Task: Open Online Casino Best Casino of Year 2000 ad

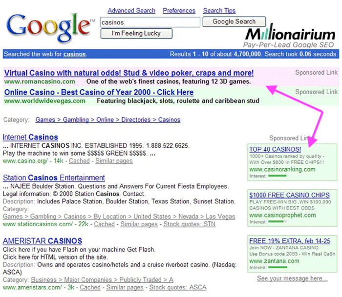Action: click(x=99, y=92)
